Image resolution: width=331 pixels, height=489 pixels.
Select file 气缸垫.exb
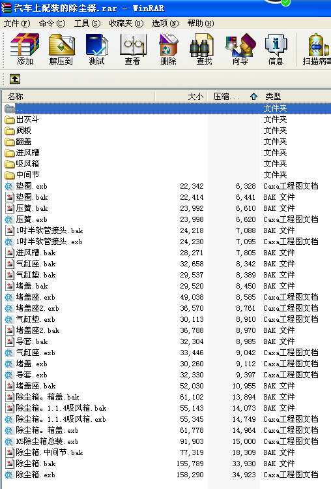pyautogui.click(x=35, y=319)
